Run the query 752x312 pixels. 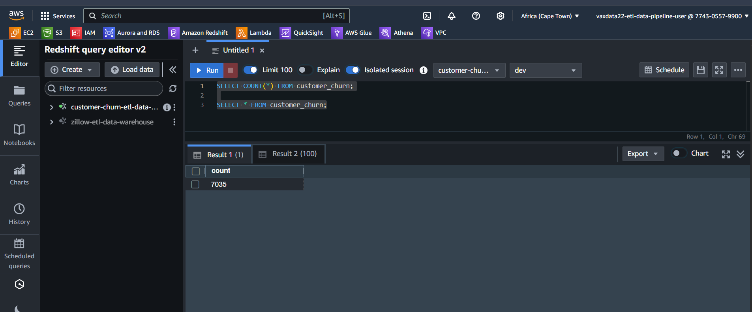pyautogui.click(x=207, y=70)
